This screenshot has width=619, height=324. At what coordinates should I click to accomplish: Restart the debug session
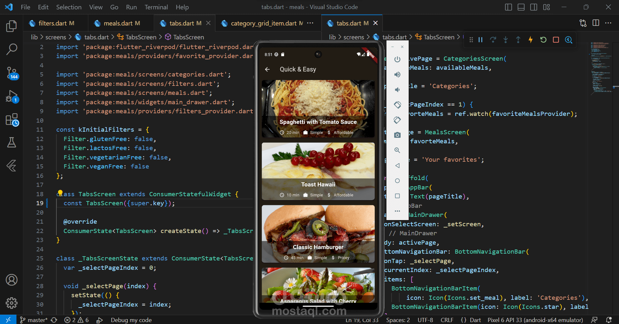[543, 40]
